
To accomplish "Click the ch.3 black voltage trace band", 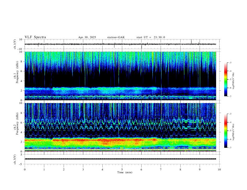I will click(120, 159).
